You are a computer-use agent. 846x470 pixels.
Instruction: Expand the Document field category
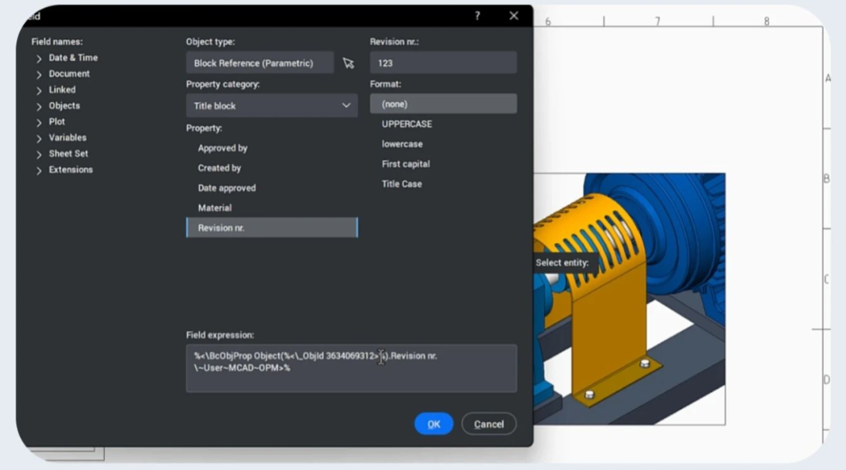tap(39, 74)
